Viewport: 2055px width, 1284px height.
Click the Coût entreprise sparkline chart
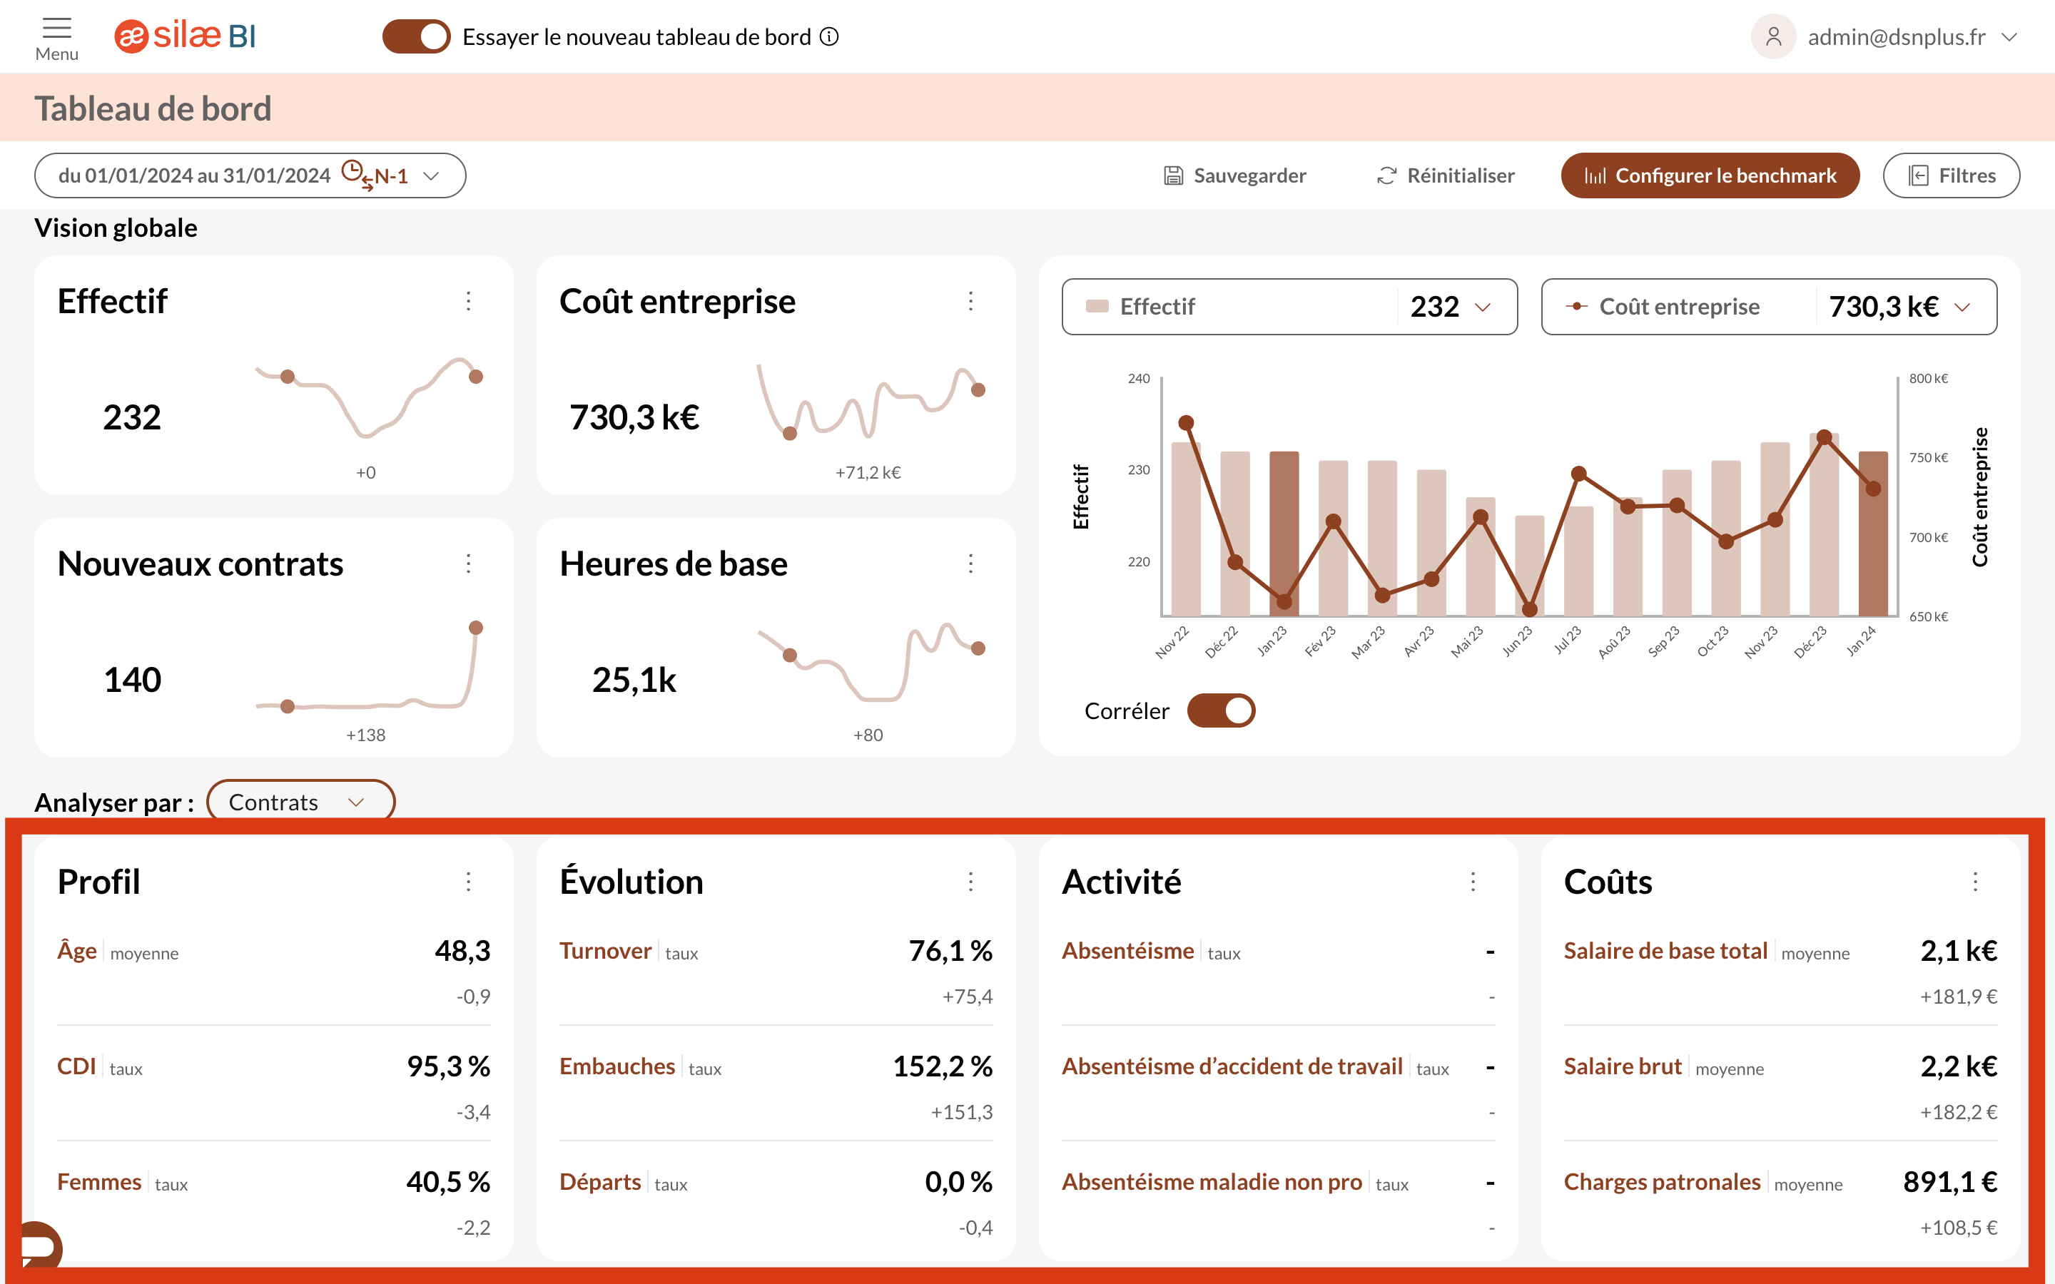pos(871,401)
